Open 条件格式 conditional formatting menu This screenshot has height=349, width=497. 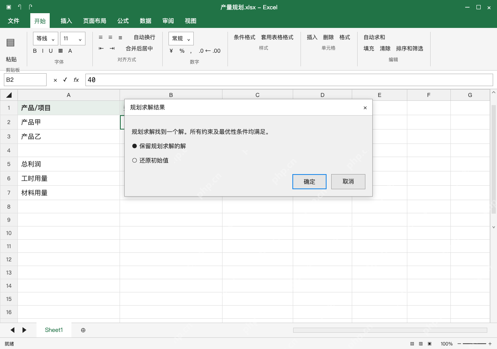point(245,37)
